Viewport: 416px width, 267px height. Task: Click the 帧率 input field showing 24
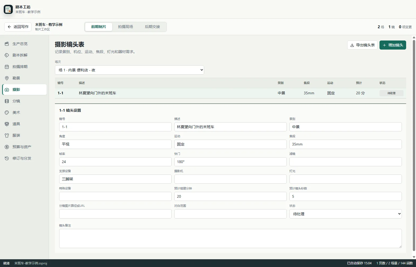115,162
